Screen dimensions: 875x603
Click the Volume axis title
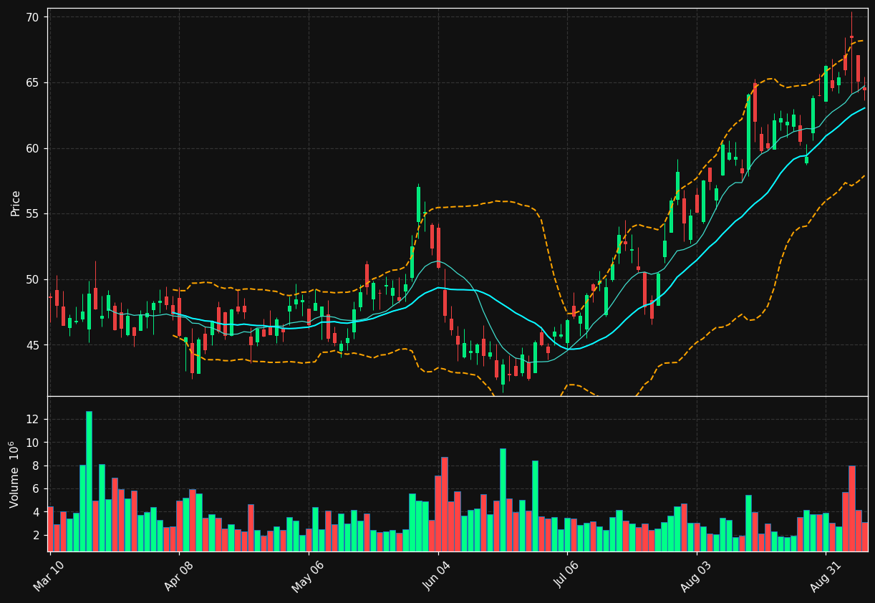click(15, 474)
